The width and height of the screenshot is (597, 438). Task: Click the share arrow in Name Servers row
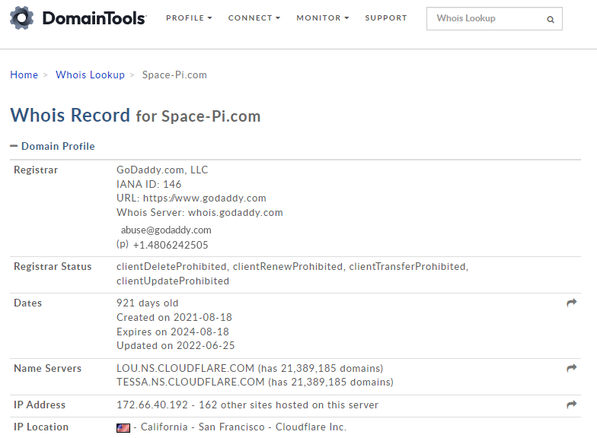coord(571,368)
